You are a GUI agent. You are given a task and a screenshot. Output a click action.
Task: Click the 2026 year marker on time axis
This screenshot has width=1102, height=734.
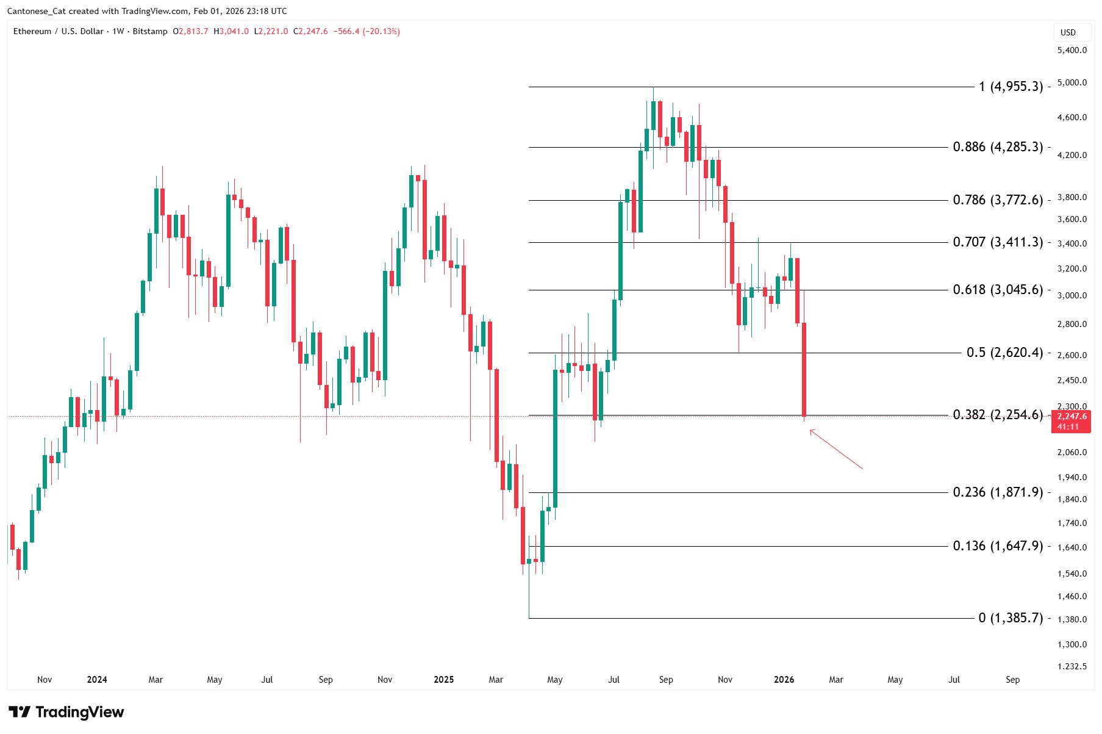[784, 680]
